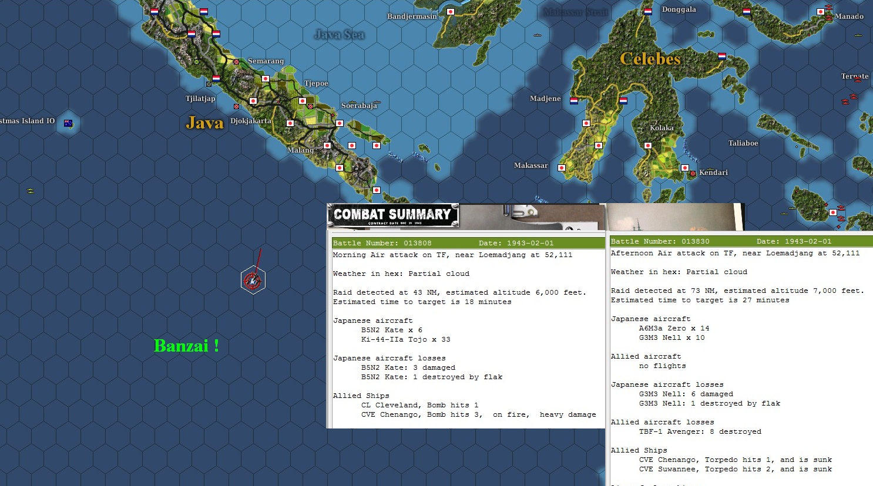Viewport: 873px width, 486px height.
Task: Select the Japanese flag base below Tjepoe
Action: 303,101
